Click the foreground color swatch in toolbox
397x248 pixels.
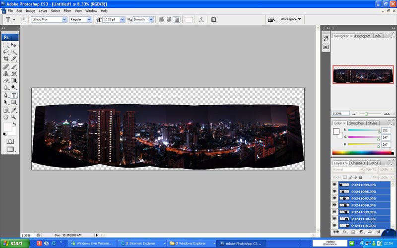point(7,127)
